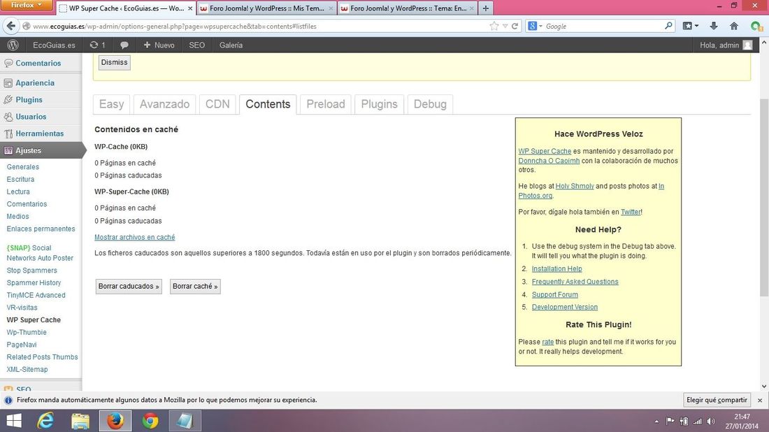Viewport: 769px width, 432px height.
Task: Click the Dismiss button
Action: [114, 62]
